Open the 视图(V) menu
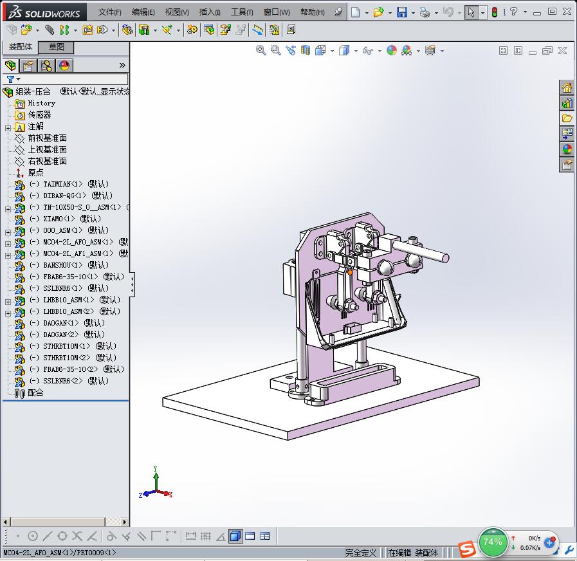This screenshot has width=577, height=561. [x=177, y=12]
